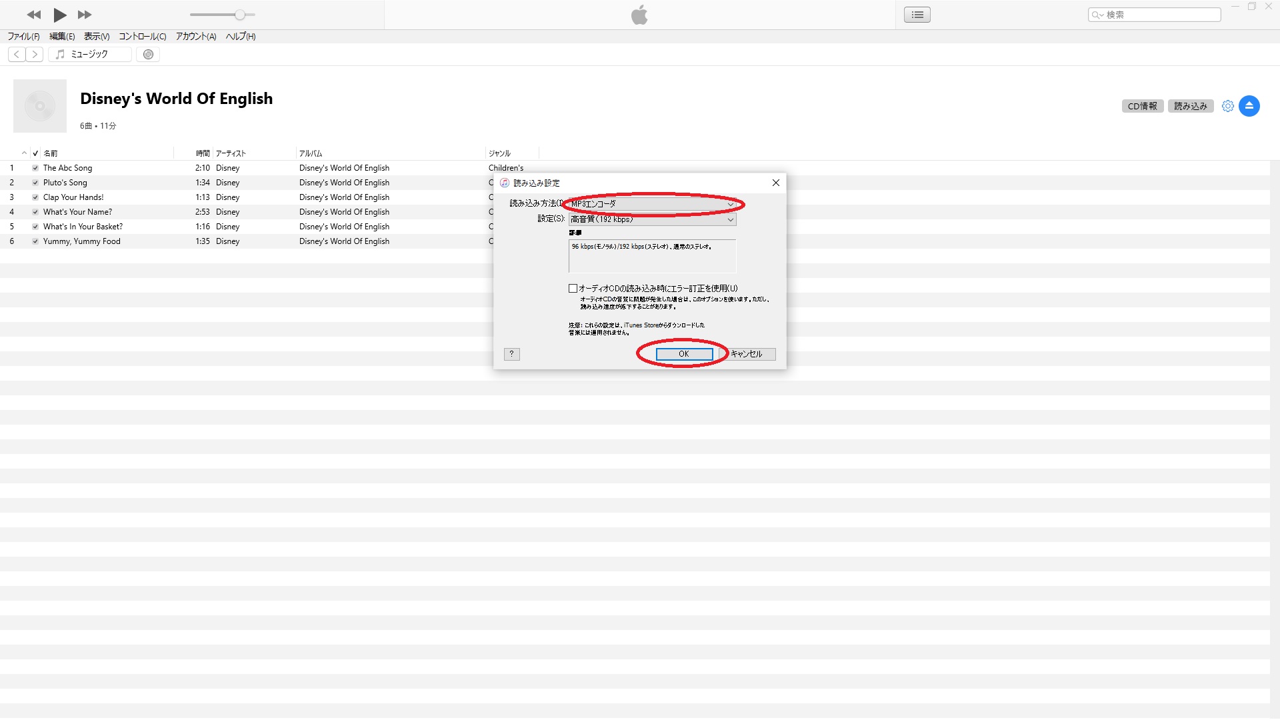Eject the CD with blue eject button
The image size is (1280, 720).
[x=1249, y=106]
